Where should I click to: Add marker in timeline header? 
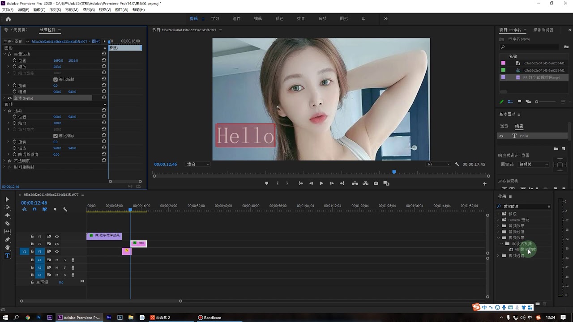pyautogui.click(x=55, y=209)
